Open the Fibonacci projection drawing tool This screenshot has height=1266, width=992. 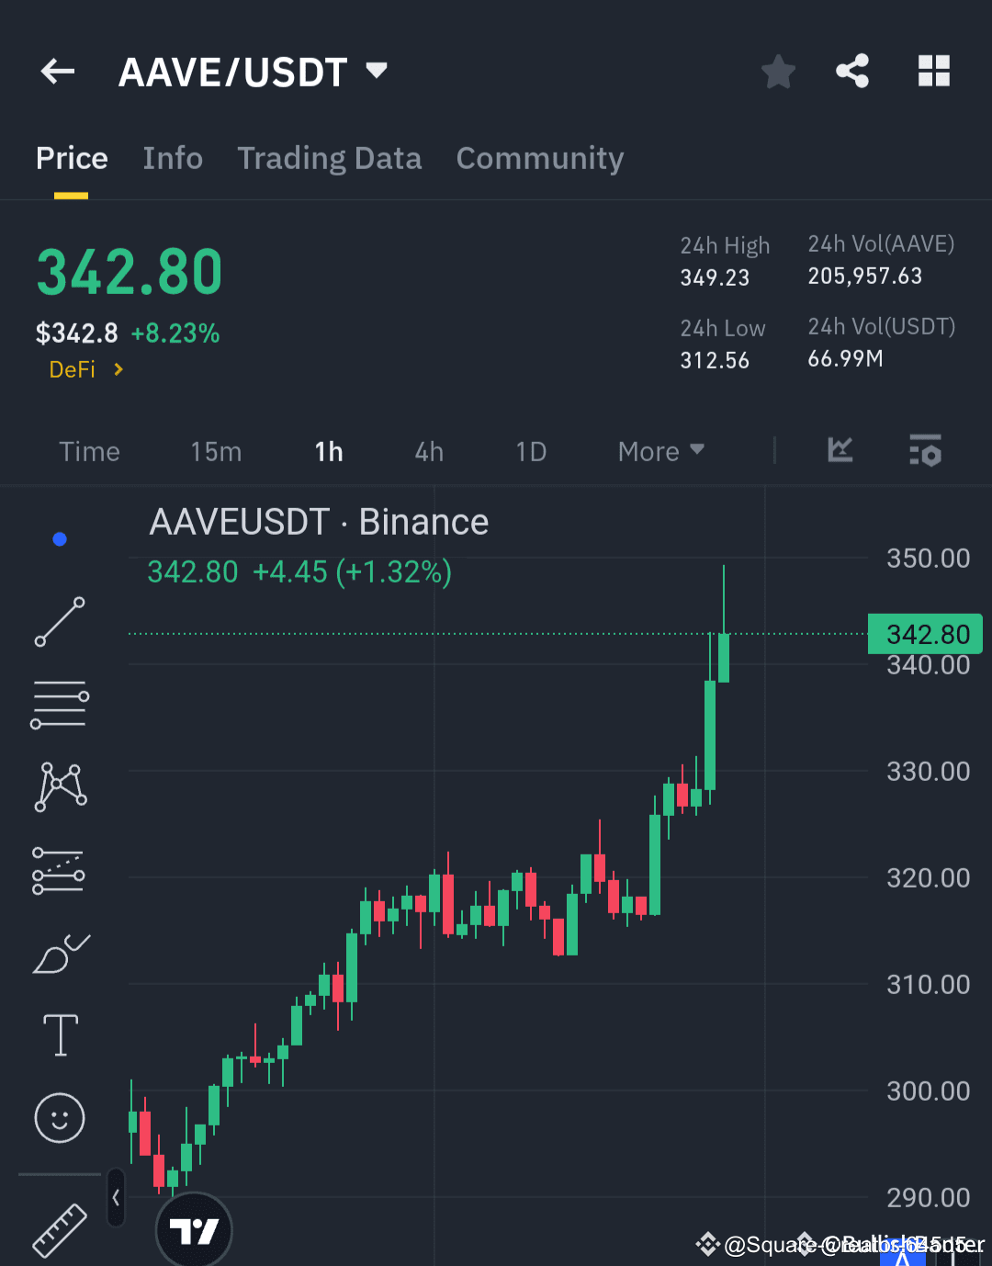coord(59,869)
